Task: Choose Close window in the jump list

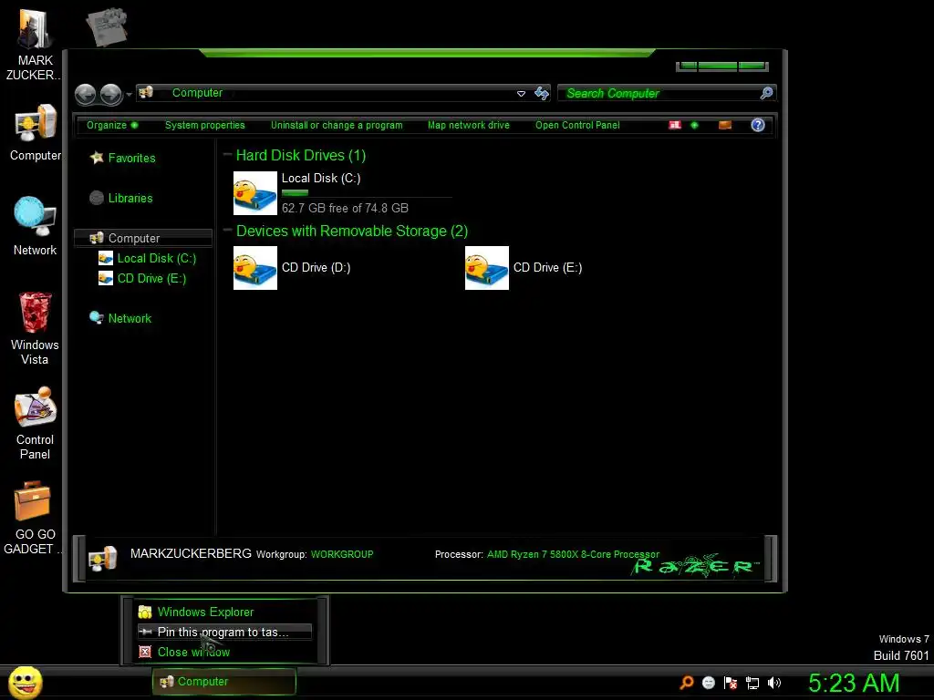Action: 224,653
